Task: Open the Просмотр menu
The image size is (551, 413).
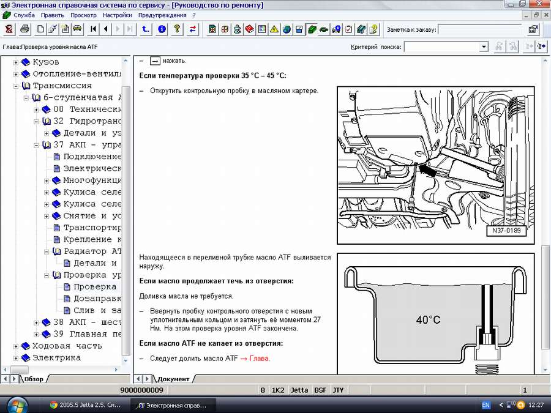Action: [x=83, y=15]
